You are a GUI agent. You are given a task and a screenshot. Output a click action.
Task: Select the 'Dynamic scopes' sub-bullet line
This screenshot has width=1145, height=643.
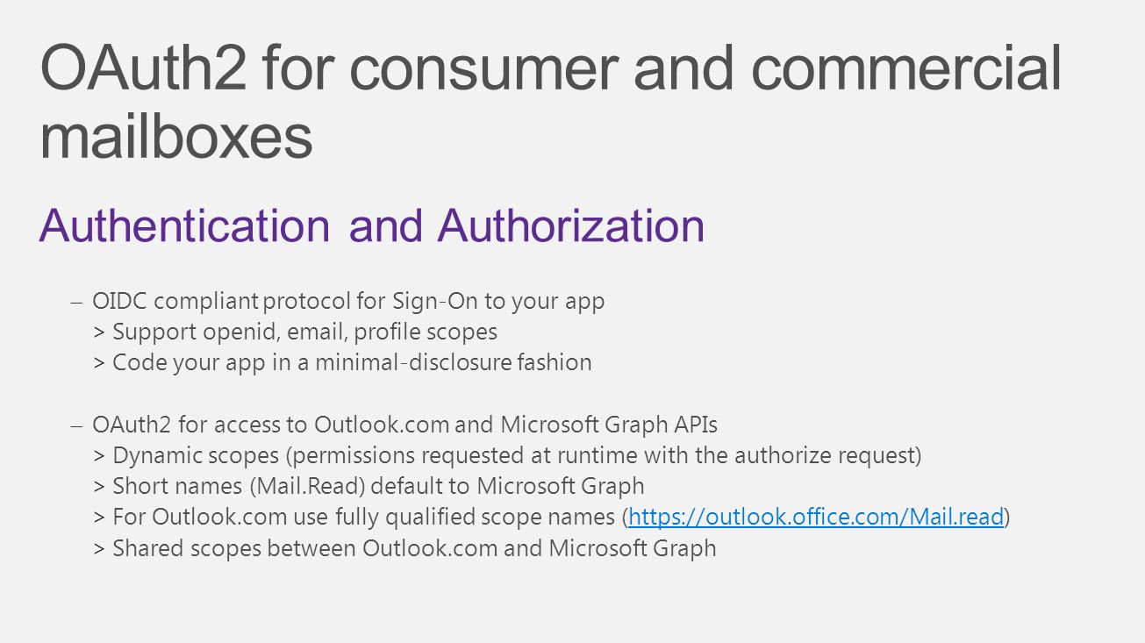507,456
